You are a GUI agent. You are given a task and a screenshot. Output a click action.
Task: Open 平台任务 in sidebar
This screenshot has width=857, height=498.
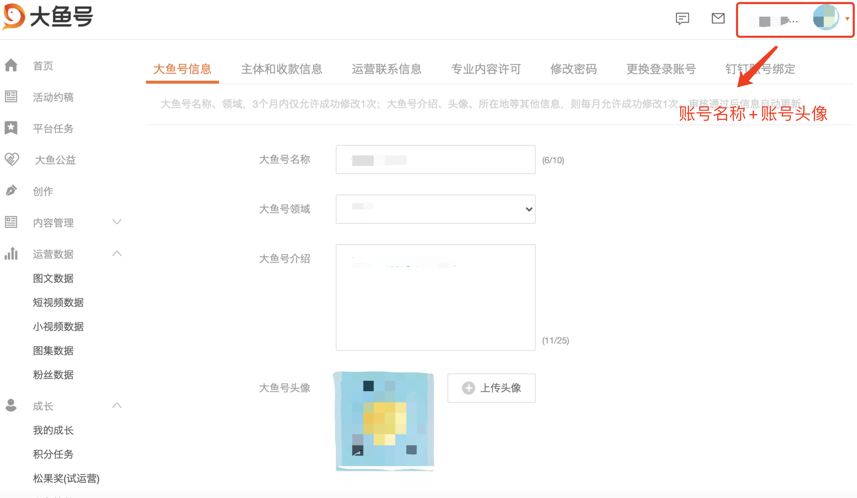click(53, 128)
